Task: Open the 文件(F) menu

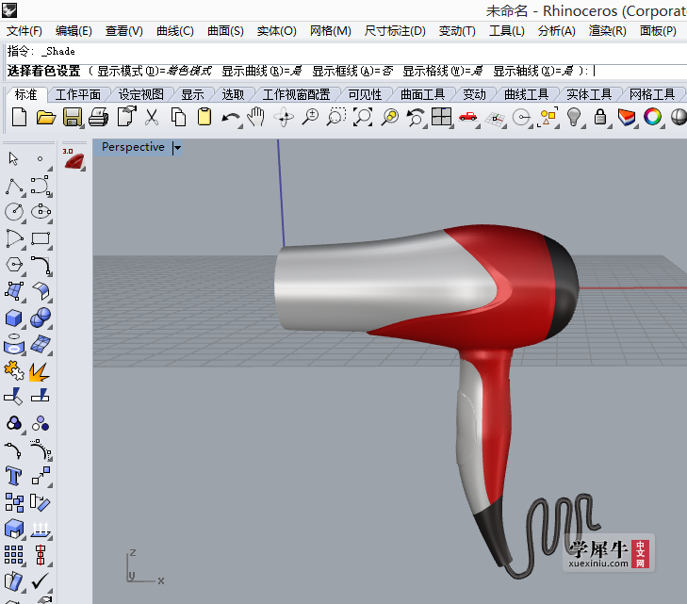Action: (25, 31)
